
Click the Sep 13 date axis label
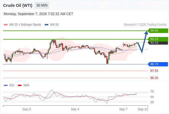(143, 109)
